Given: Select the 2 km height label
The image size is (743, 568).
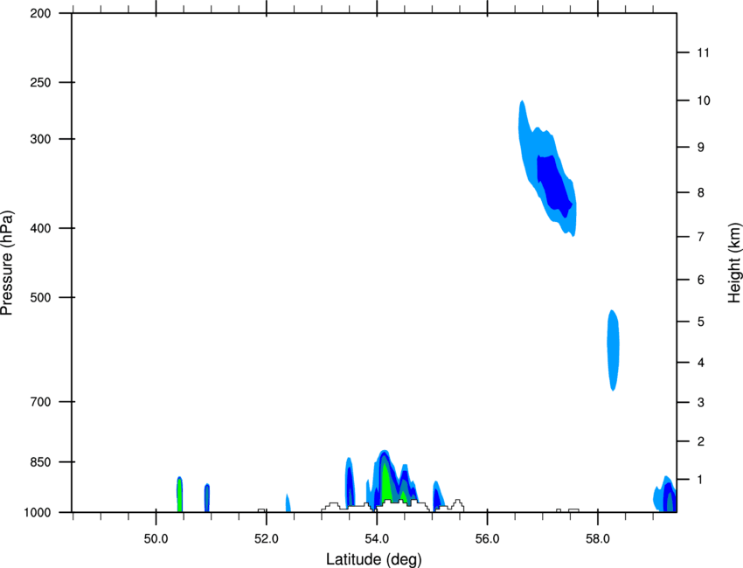Looking at the screenshot, I should (x=700, y=441).
